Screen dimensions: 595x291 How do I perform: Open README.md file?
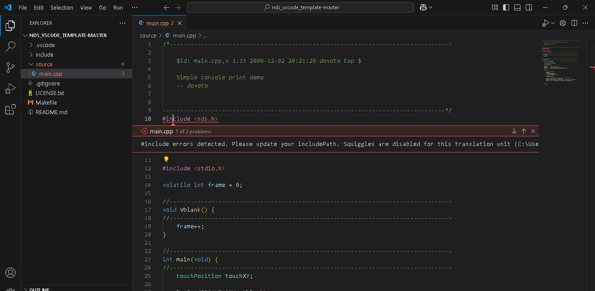(77, 112)
